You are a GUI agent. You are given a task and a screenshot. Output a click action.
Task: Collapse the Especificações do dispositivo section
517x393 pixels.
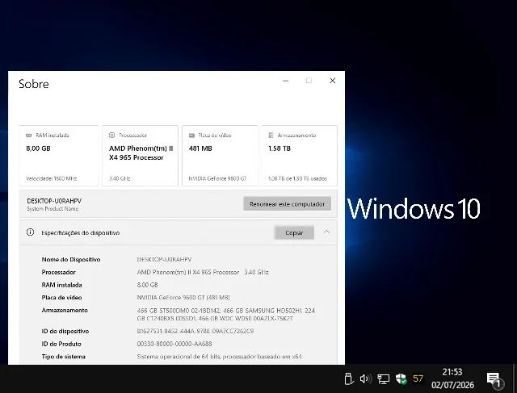click(x=326, y=232)
